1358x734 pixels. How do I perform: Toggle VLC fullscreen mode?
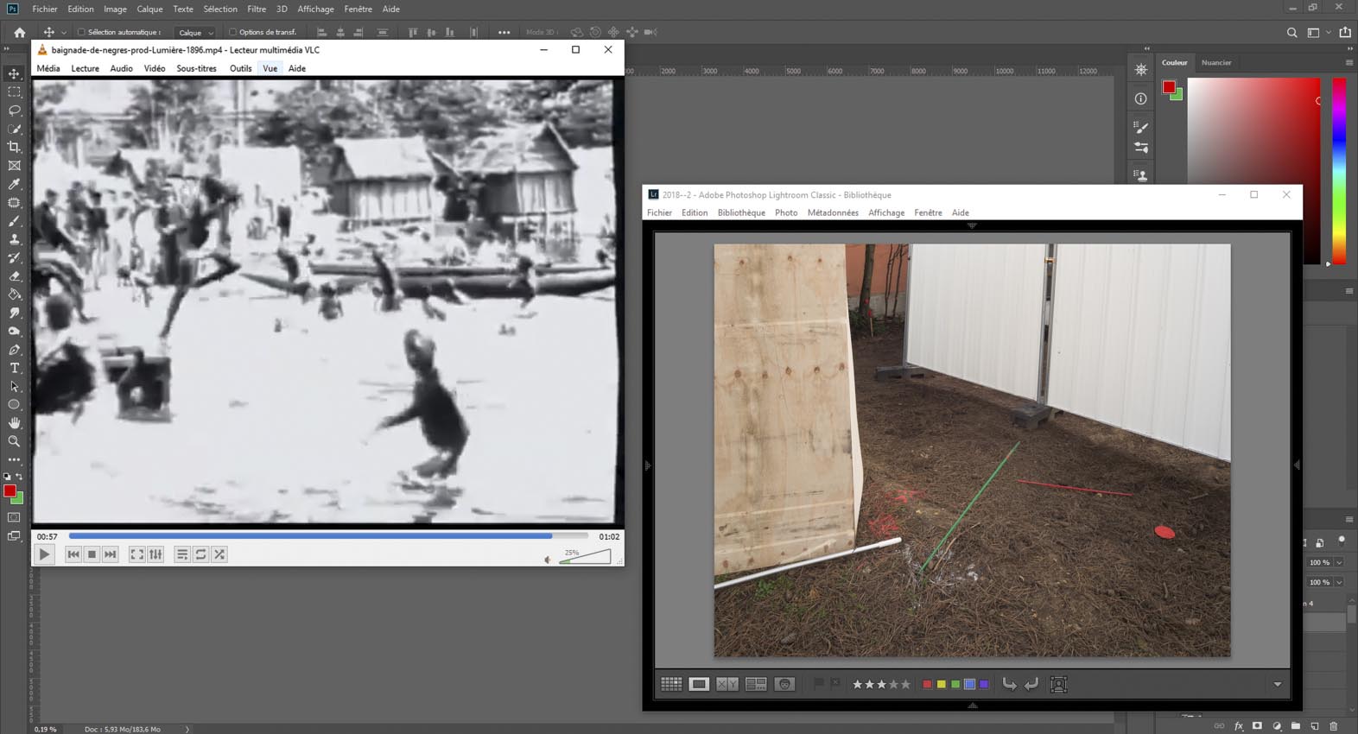point(136,554)
